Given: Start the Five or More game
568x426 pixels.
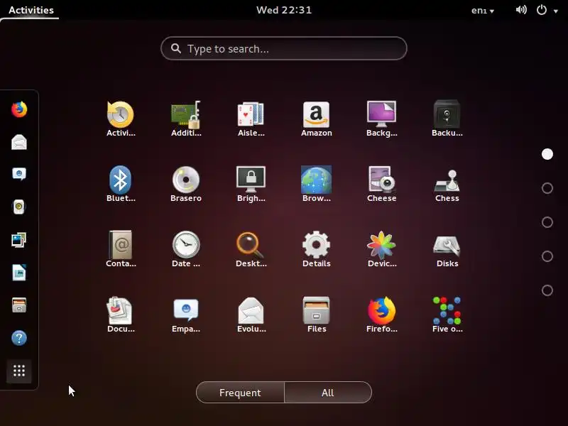Looking at the screenshot, I should coord(447,315).
